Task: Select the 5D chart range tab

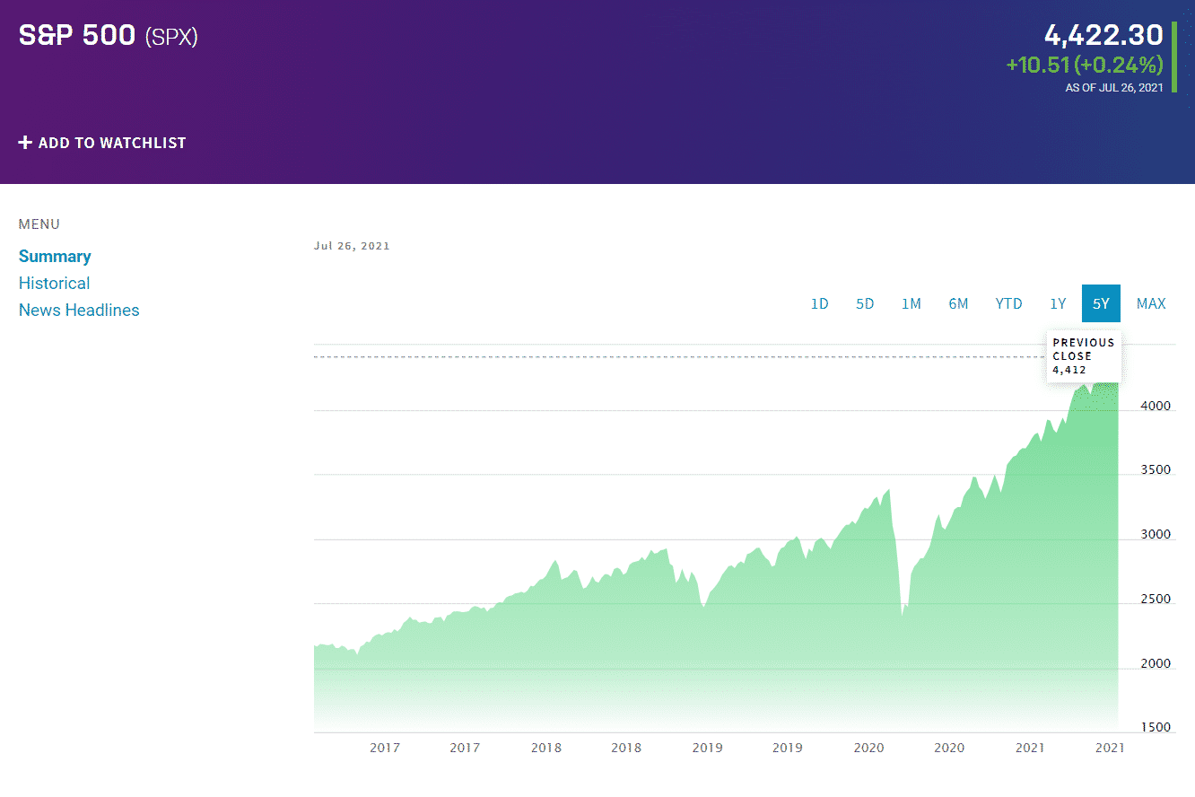Action: (x=865, y=303)
